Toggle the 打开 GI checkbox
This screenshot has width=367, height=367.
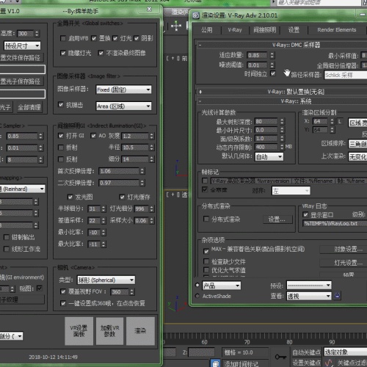[61, 136]
